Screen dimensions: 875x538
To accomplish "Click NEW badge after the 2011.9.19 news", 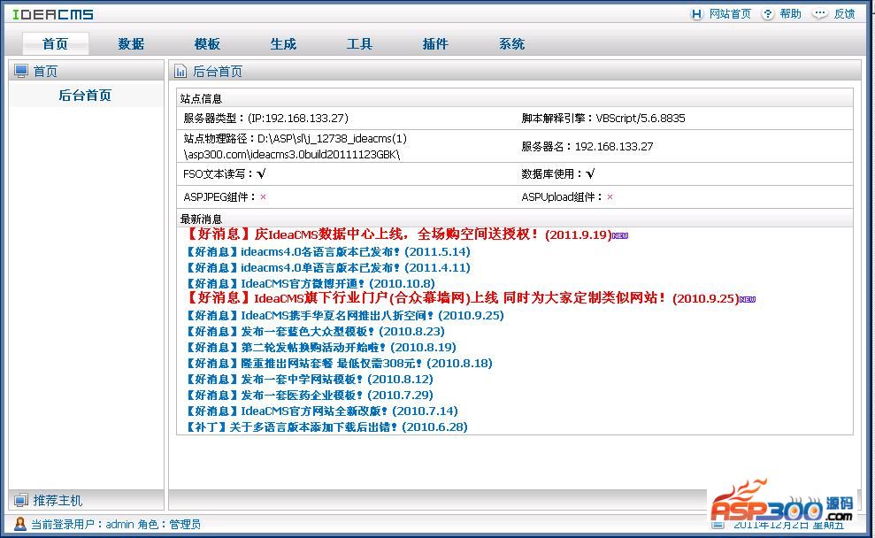I will coord(620,236).
